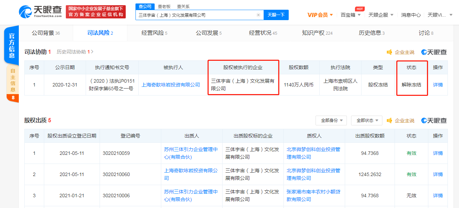The height and width of the screenshot is (208, 459).
Task: Select the 经营状况 tab
Action: tap(263, 33)
